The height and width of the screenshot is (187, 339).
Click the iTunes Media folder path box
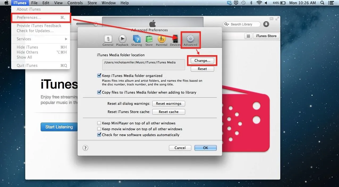click(x=143, y=65)
